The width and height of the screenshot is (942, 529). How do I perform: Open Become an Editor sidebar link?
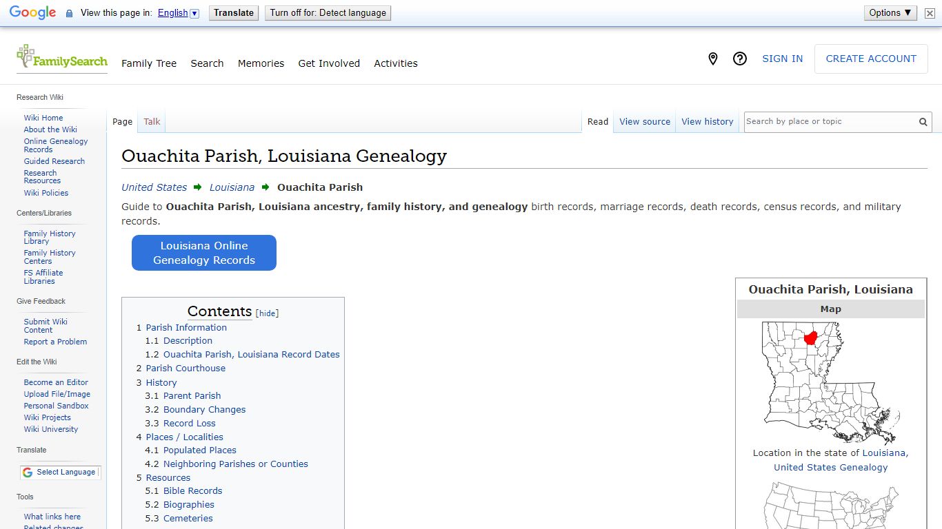coord(56,382)
